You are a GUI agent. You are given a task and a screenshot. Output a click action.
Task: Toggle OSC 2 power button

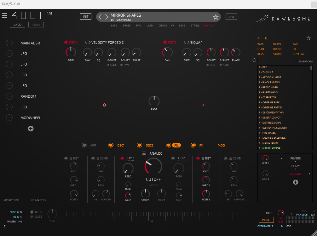(x=165, y=42)
